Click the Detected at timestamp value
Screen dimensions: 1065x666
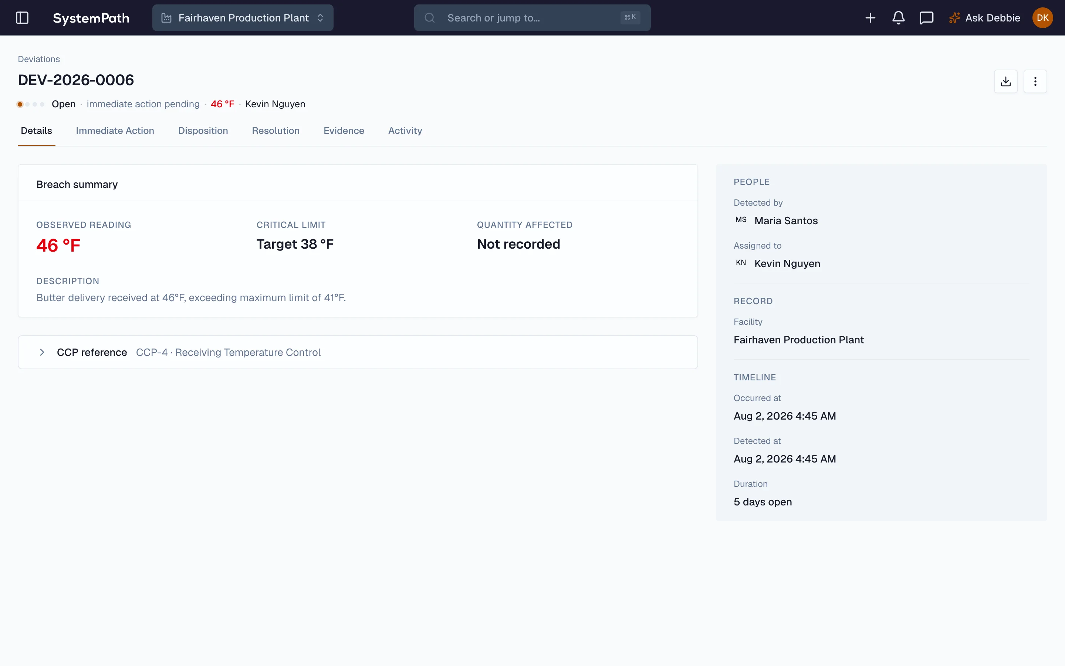click(785, 459)
